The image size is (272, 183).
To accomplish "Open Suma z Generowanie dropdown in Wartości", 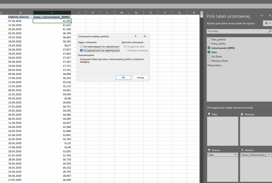I will point(270,155).
